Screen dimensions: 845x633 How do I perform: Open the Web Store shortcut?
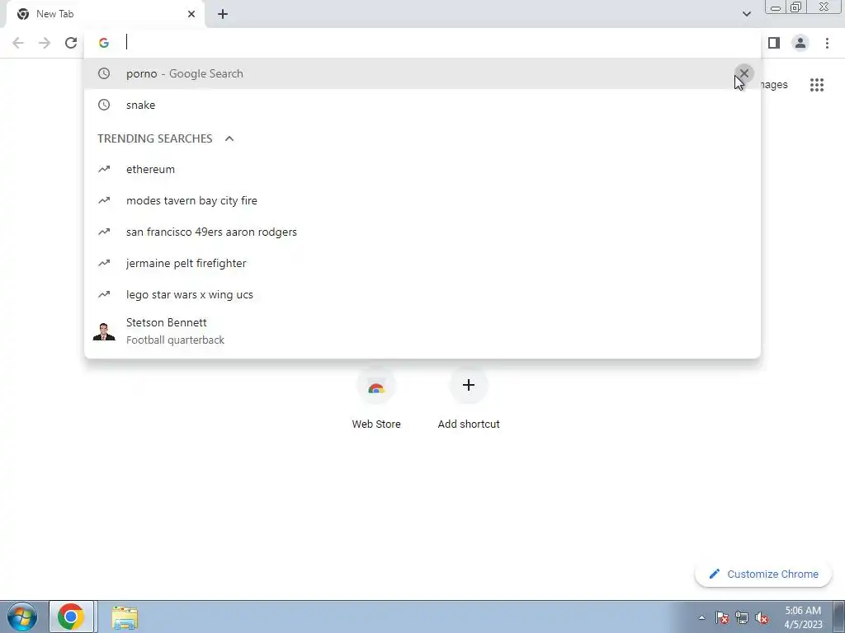pos(376,400)
